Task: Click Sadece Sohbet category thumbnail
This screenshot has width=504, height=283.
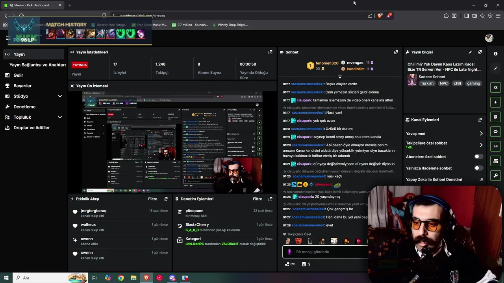Action: 412,80
